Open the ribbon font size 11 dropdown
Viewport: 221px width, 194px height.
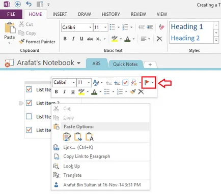(105, 27)
